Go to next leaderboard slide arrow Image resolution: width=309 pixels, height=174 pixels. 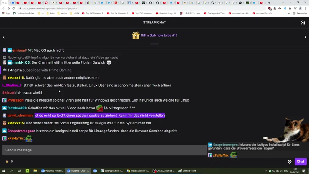coord(305,37)
